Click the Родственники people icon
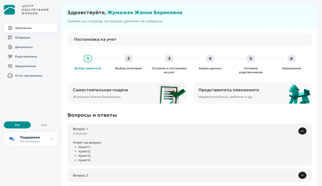322x186 pixels. pyautogui.click(x=10, y=57)
